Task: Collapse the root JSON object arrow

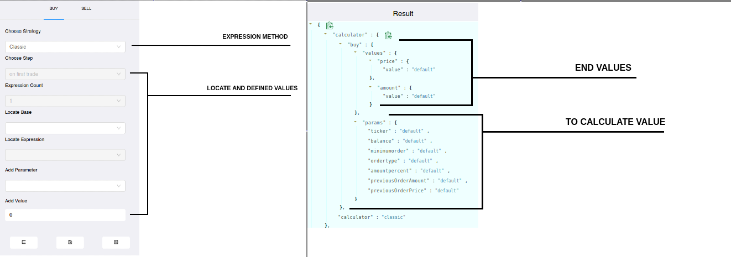Action: pyautogui.click(x=311, y=25)
